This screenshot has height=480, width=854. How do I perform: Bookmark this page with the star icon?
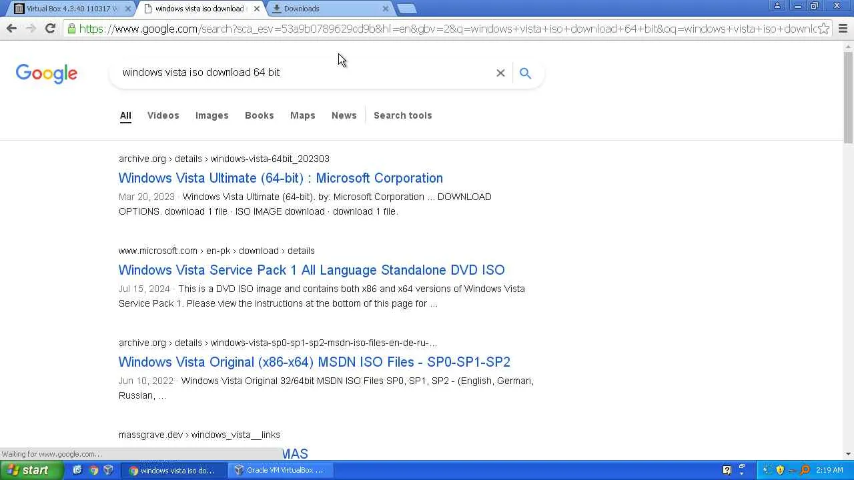coord(824,29)
